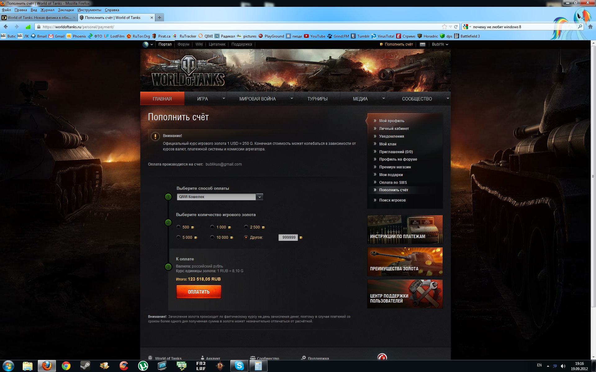
Task: Select 10 000 gold radio option
Action: 212,237
